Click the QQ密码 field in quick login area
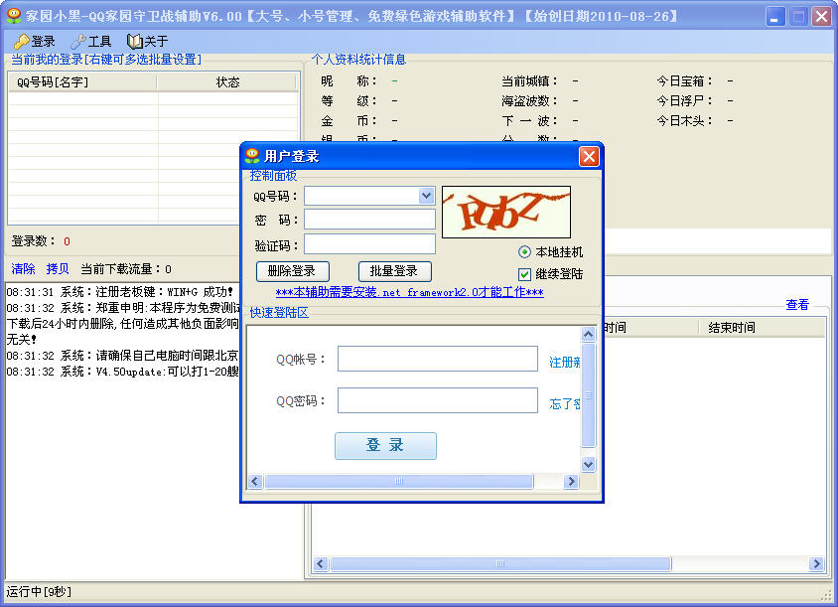Image resolution: width=838 pixels, height=607 pixels. 437,400
